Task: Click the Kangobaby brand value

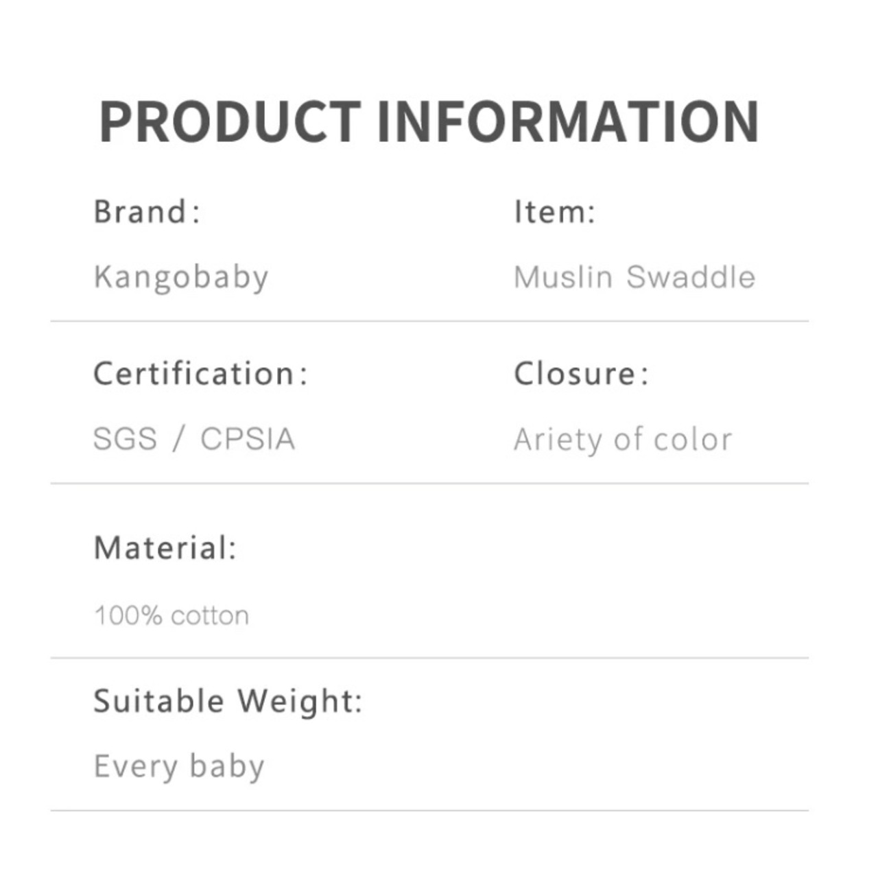Action: 181,278
